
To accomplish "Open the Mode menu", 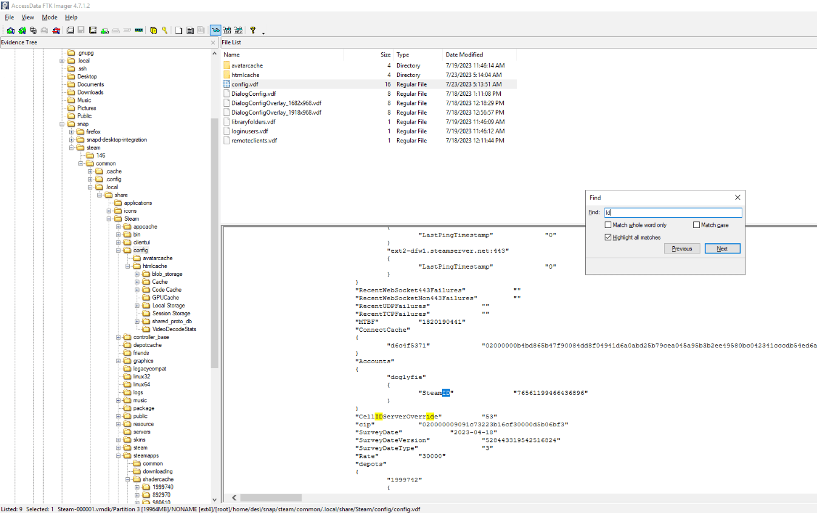I will point(50,18).
